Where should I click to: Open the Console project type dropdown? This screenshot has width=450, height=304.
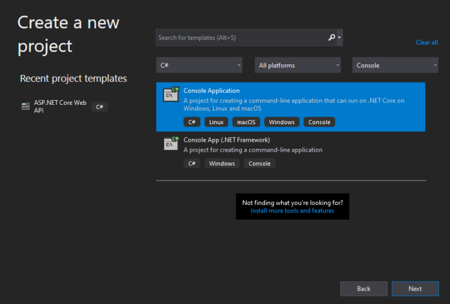tap(396, 66)
